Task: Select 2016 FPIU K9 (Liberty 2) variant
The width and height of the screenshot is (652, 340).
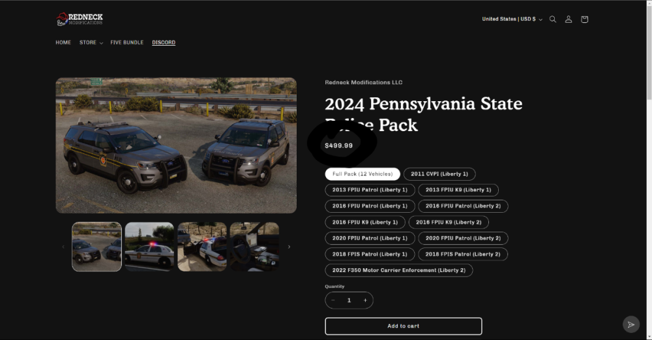Action: click(449, 223)
